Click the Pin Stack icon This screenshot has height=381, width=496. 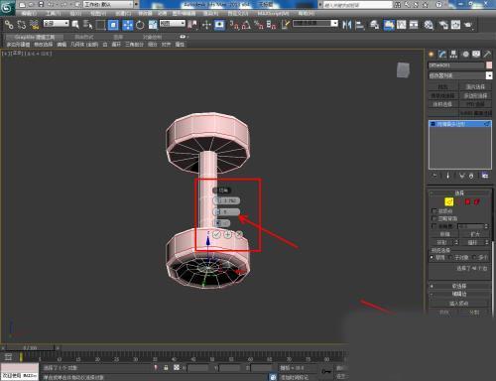click(x=434, y=176)
